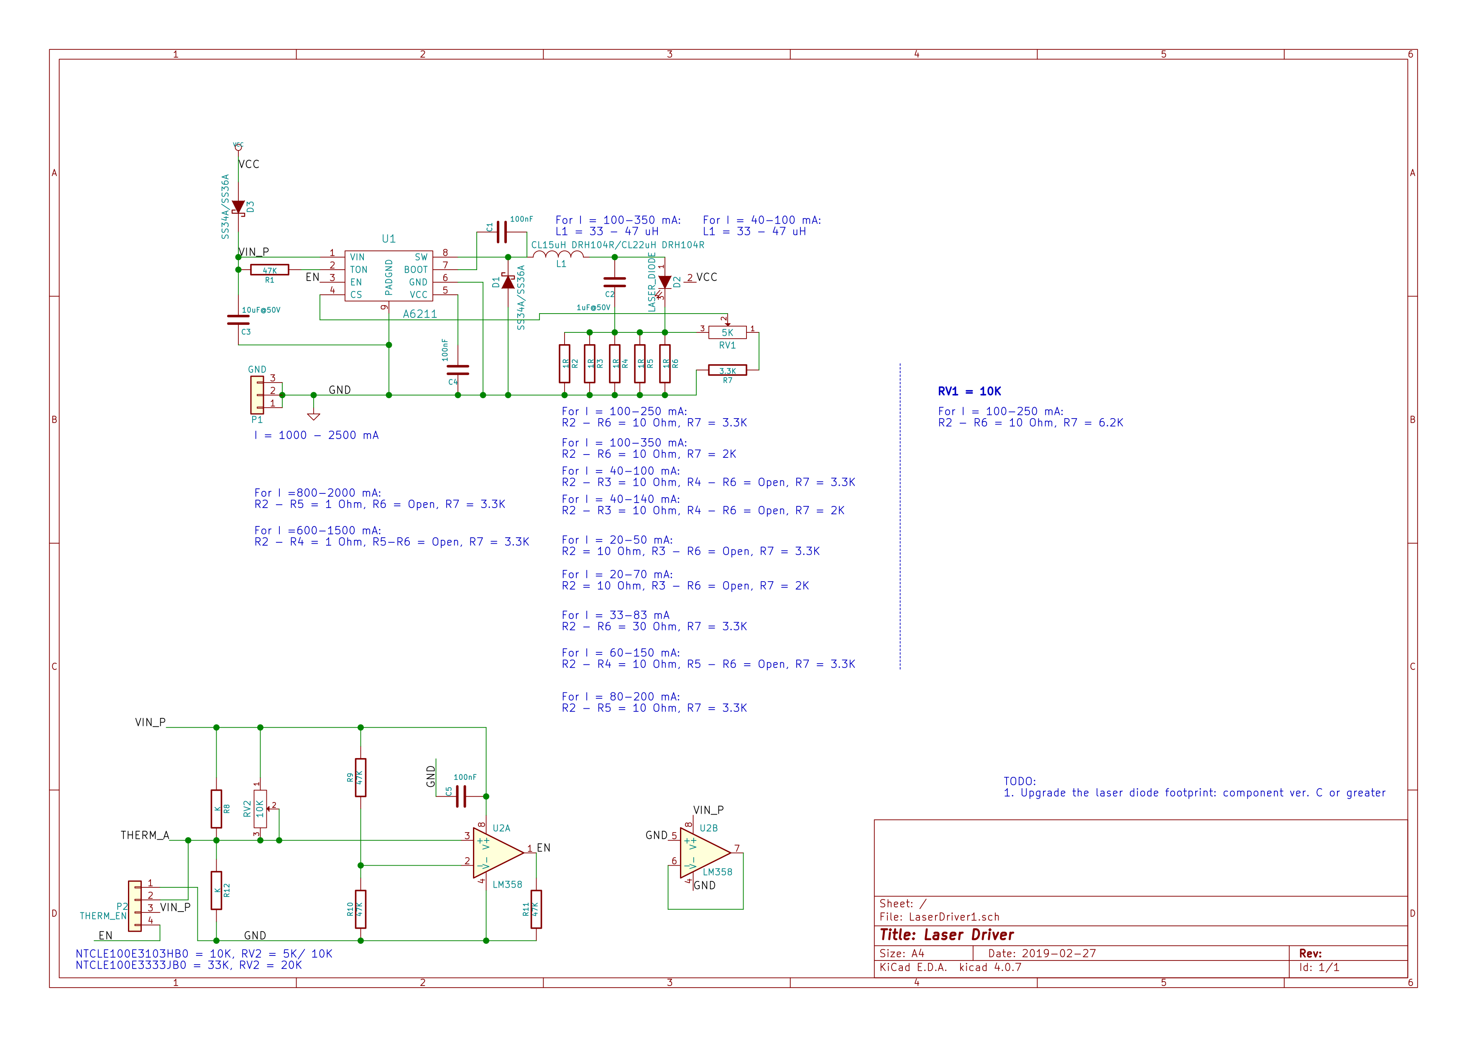Viewport: 1467px width, 1037px height.
Task: Click the 'I = 1000 - 2500 mA' note
Action: (316, 435)
